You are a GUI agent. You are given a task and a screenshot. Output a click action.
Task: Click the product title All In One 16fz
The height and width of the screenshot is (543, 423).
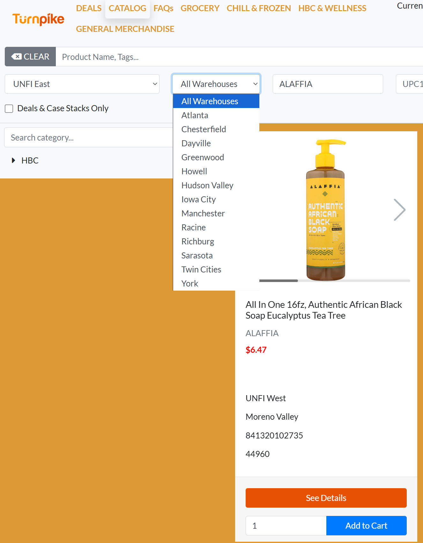point(324,310)
